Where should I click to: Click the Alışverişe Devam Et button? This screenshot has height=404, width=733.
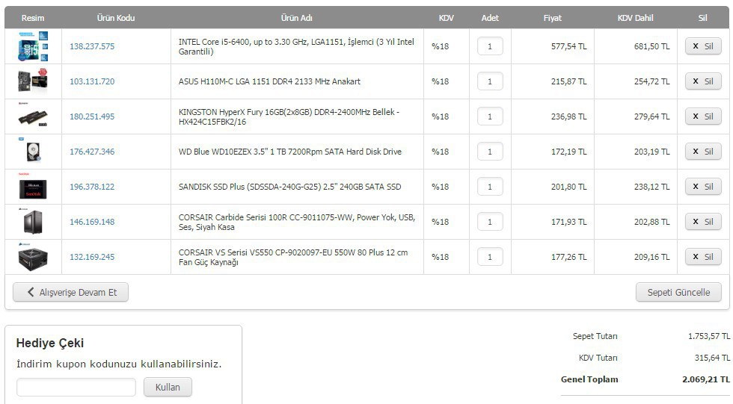point(70,293)
